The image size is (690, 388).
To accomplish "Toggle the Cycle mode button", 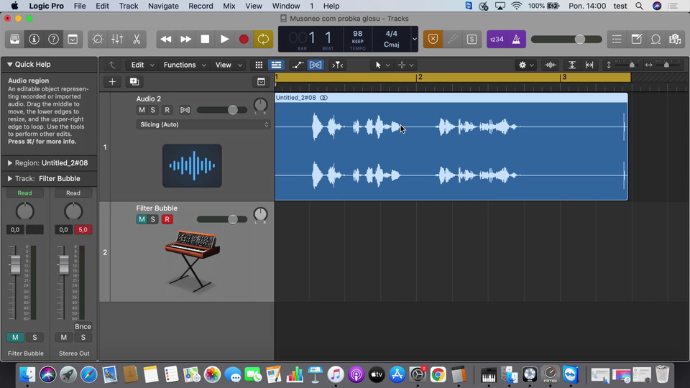I will click(x=263, y=39).
